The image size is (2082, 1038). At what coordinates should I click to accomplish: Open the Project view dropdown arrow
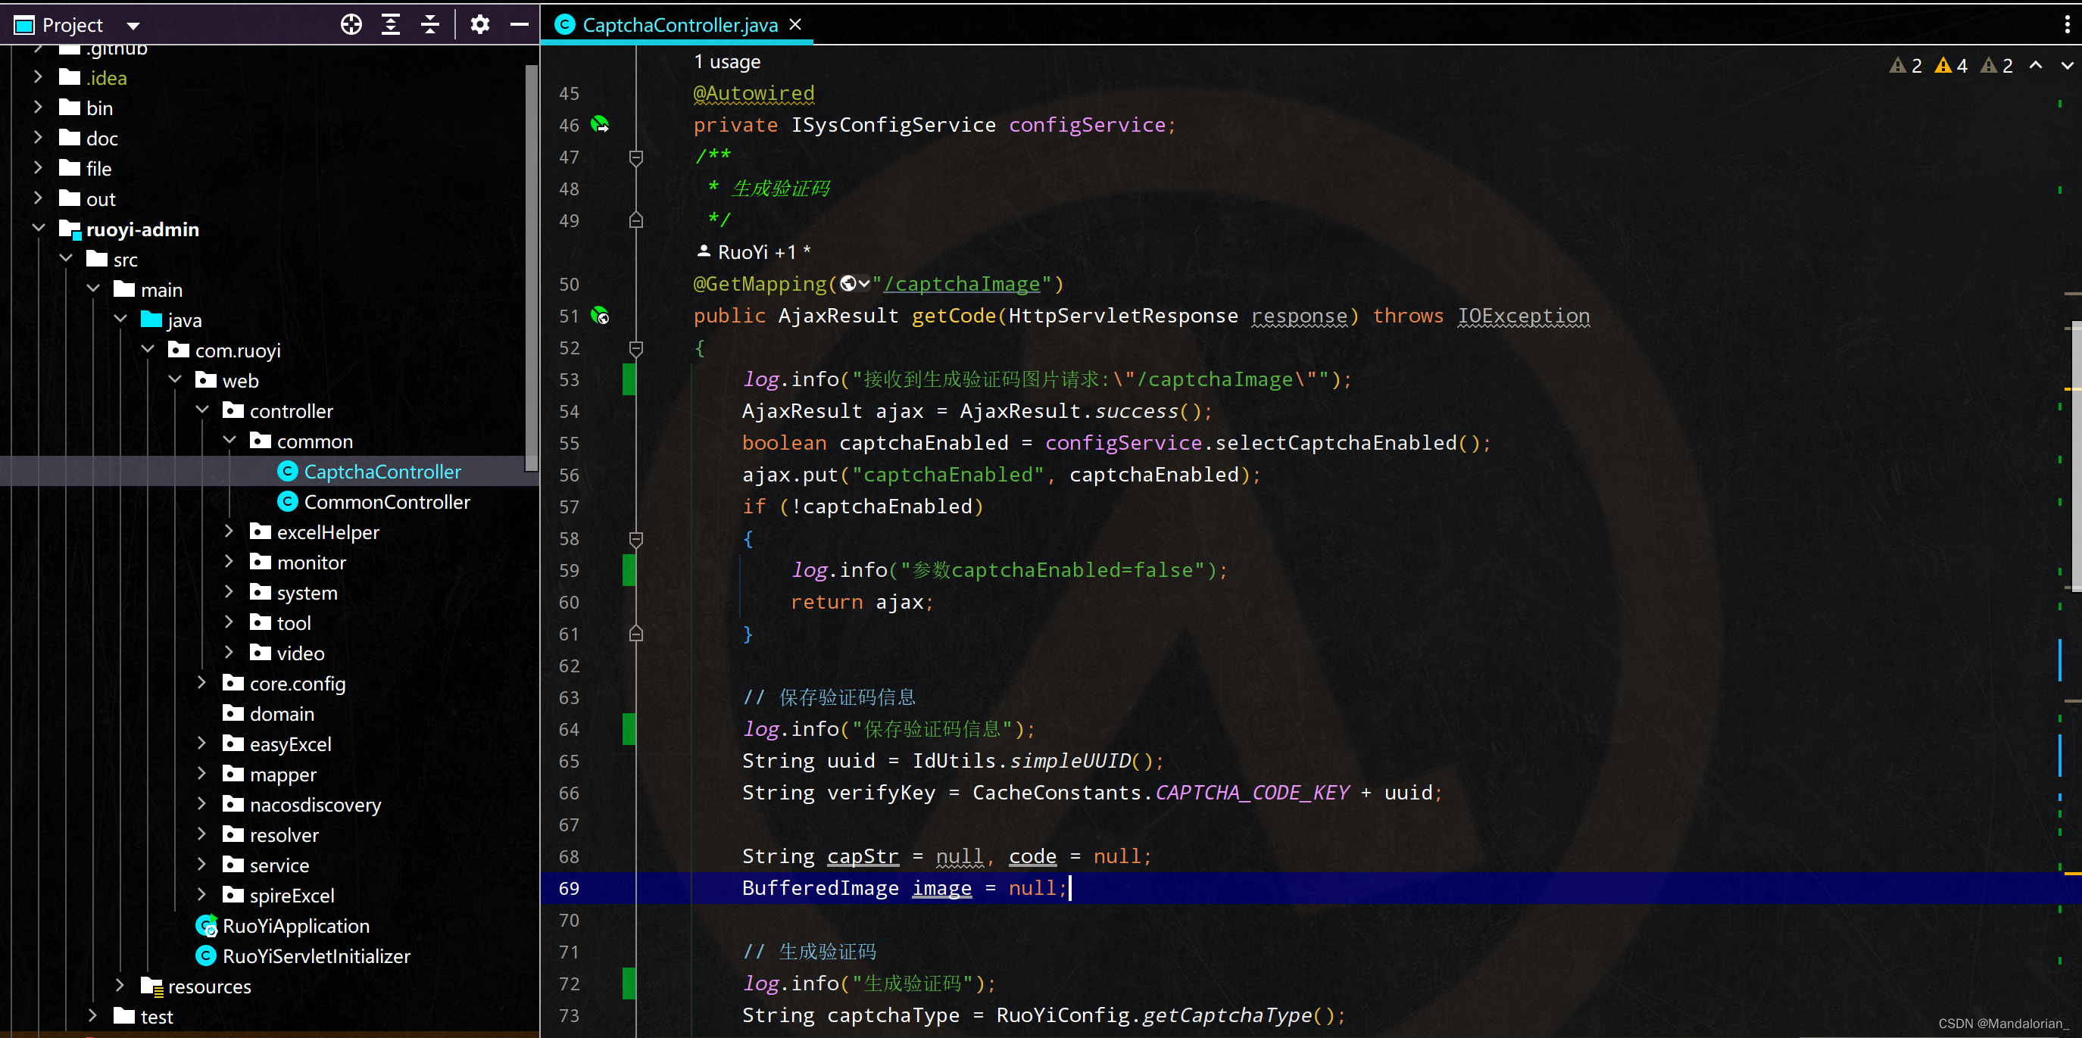[133, 26]
